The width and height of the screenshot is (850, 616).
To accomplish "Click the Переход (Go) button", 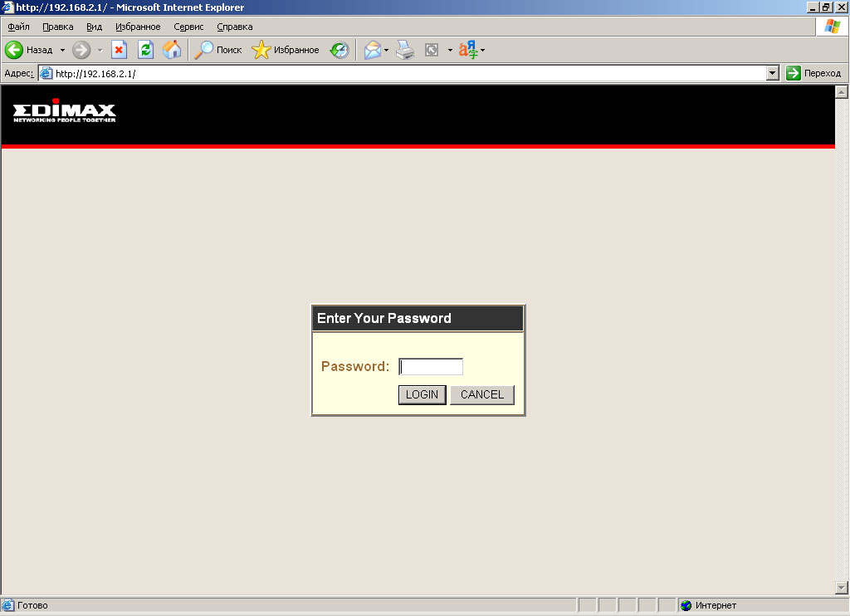I will 814,73.
